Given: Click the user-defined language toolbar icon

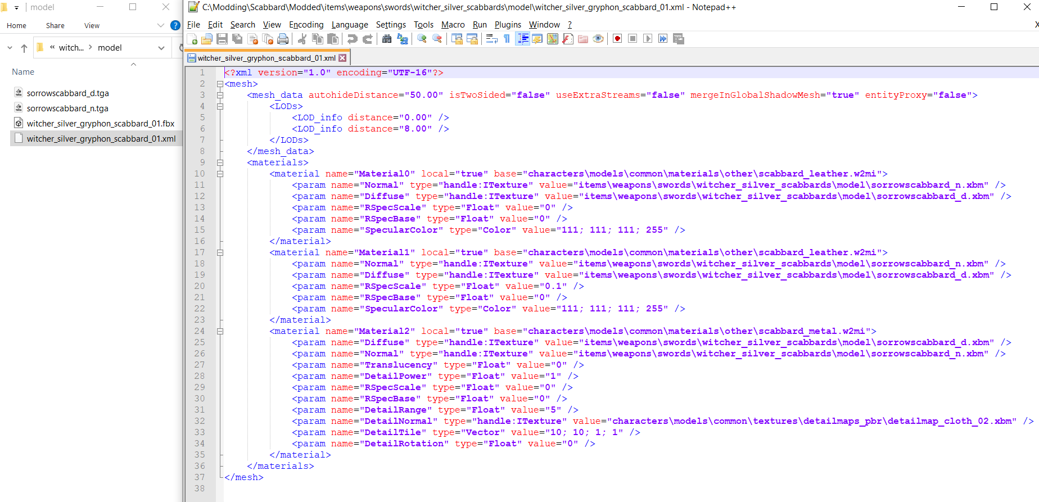Looking at the screenshot, I should pyautogui.click(x=537, y=39).
